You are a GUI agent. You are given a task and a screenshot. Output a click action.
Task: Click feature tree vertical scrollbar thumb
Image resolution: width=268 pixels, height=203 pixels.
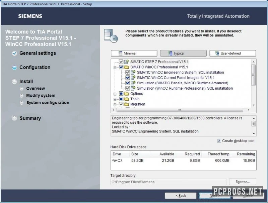point(254,75)
